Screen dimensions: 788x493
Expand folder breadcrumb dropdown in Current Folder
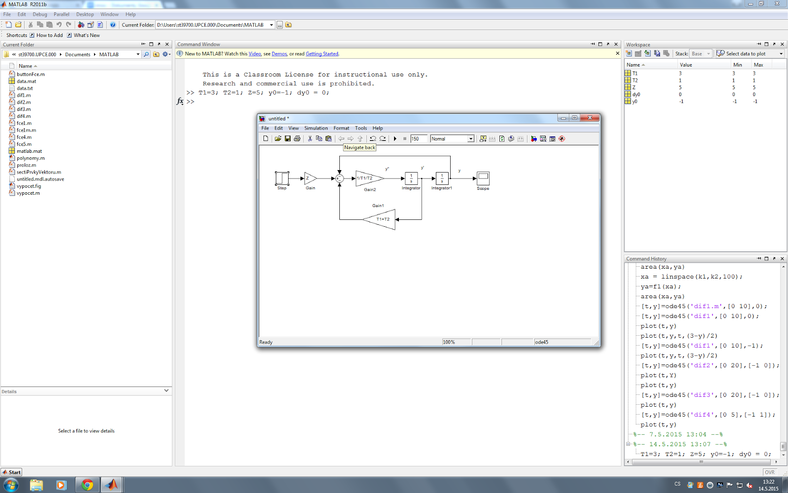pos(138,54)
